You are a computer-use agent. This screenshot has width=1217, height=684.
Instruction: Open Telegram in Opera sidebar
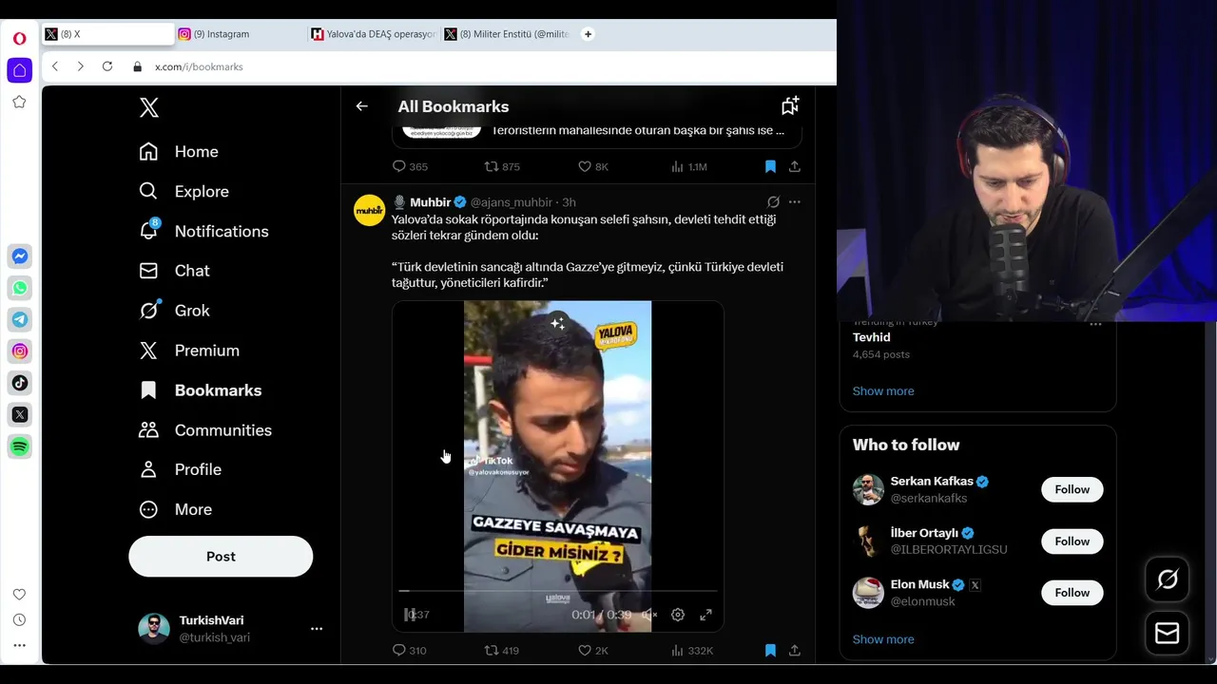pyautogui.click(x=20, y=320)
